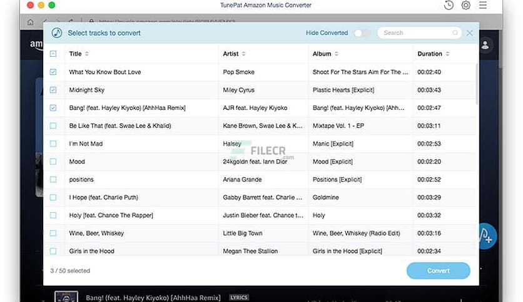Check the positions track checkbox
This screenshot has width=523, height=302.
pos(53,180)
